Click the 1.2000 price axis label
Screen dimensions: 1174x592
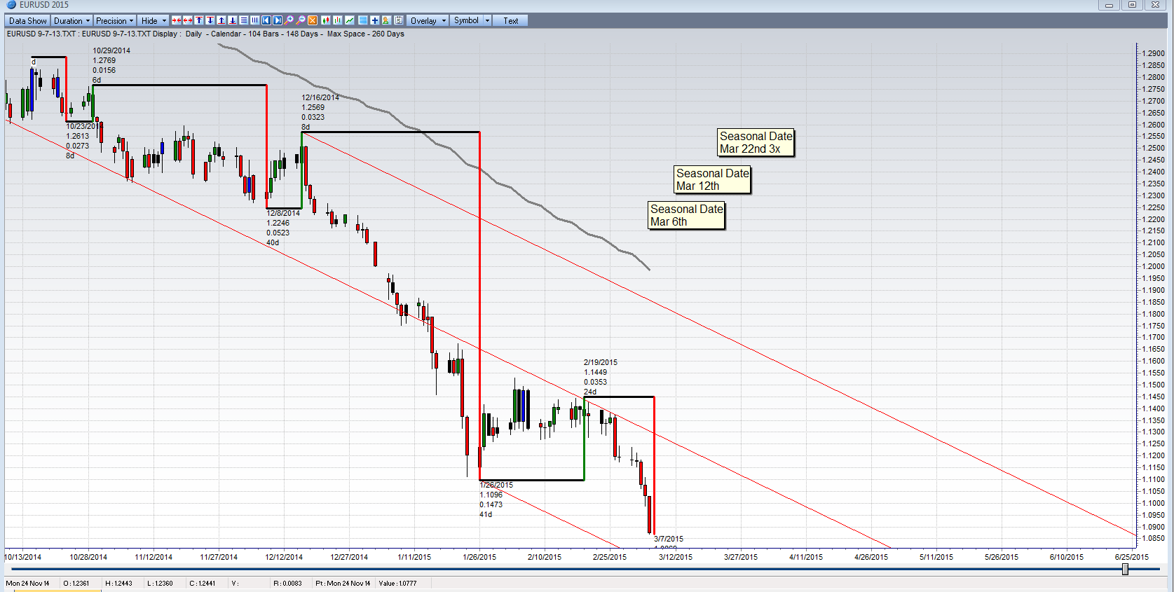[x=1153, y=266]
